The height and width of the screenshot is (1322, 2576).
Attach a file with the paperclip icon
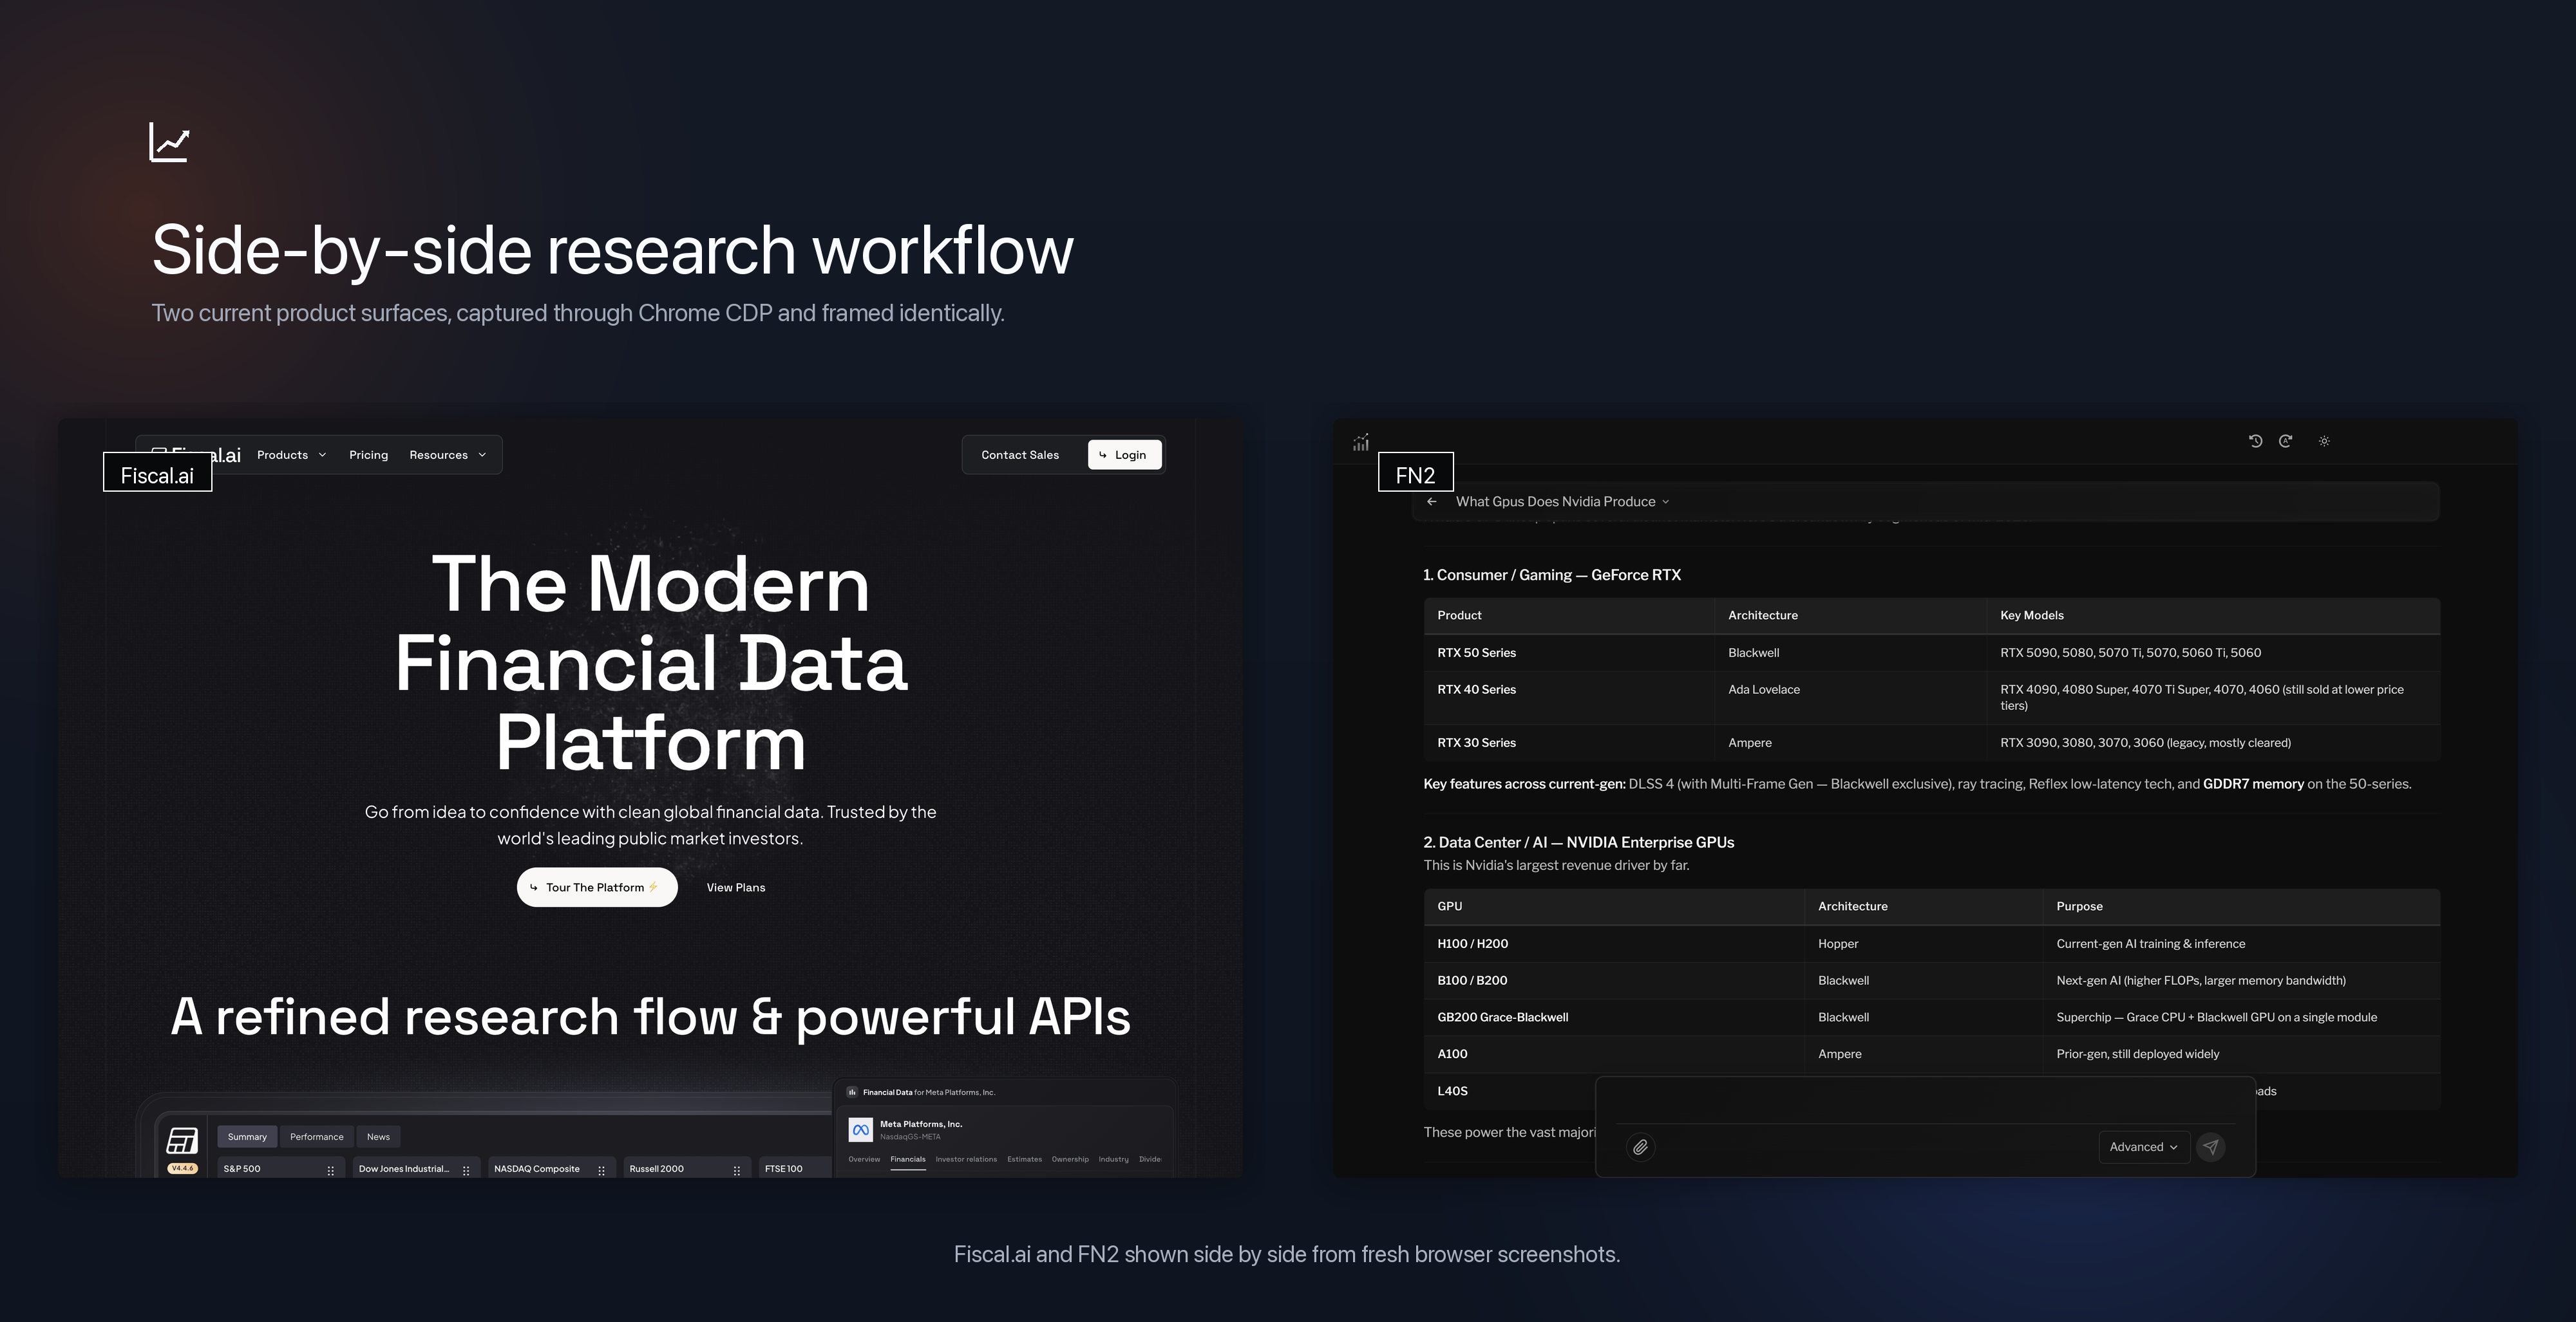click(1640, 1147)
